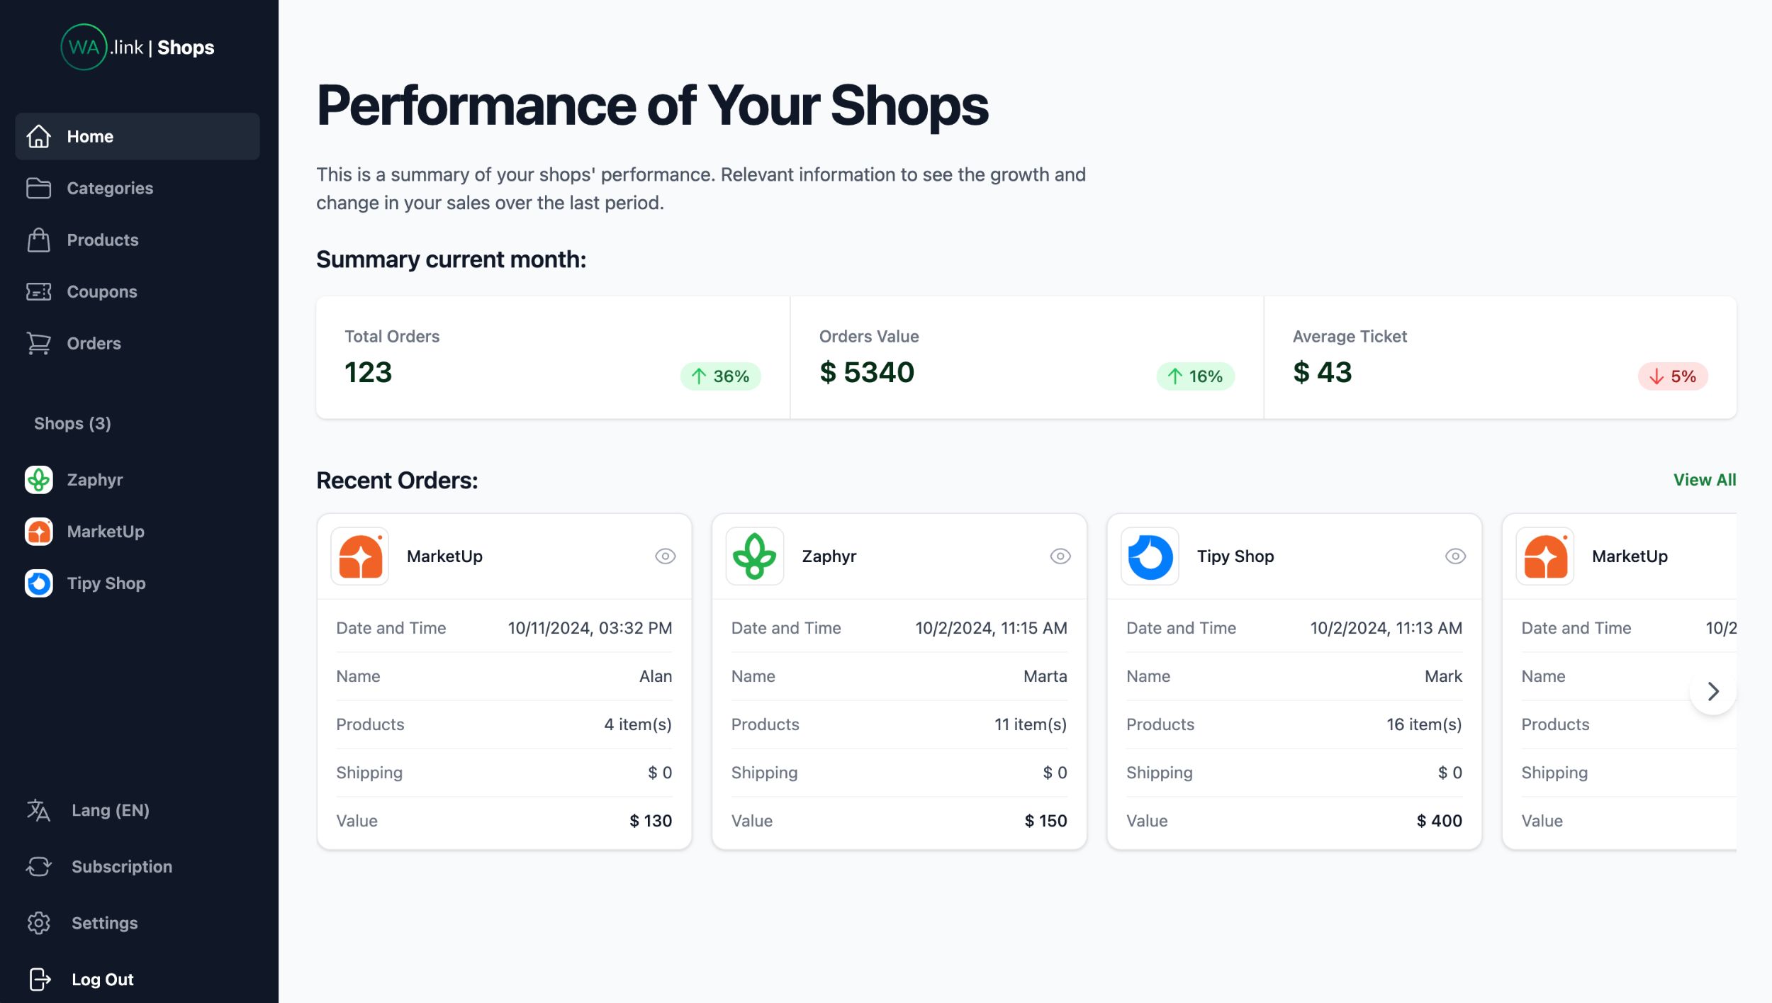The height and width of the screenshot is (1003, 1772).
Task: Click the Settings gear icon
Action: 38,923
